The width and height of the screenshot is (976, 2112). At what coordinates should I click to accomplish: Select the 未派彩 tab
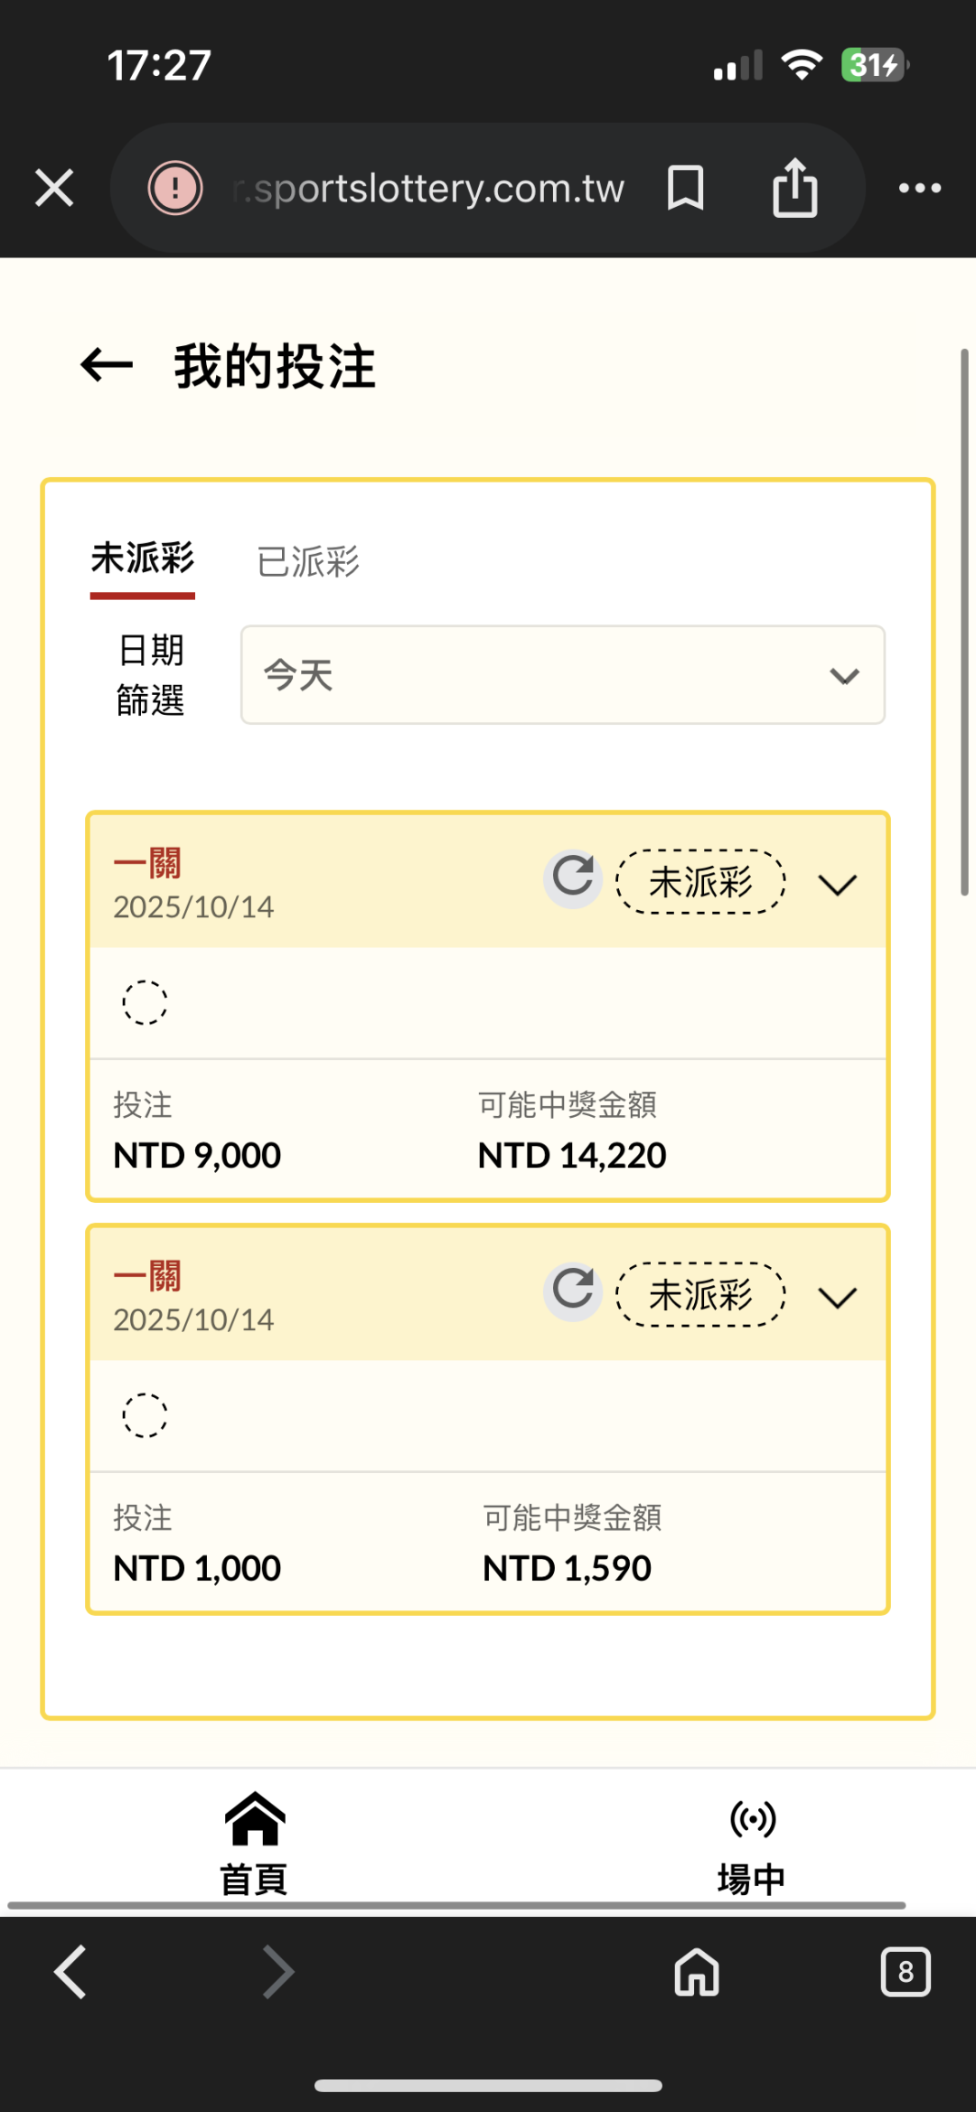[143, 560]
